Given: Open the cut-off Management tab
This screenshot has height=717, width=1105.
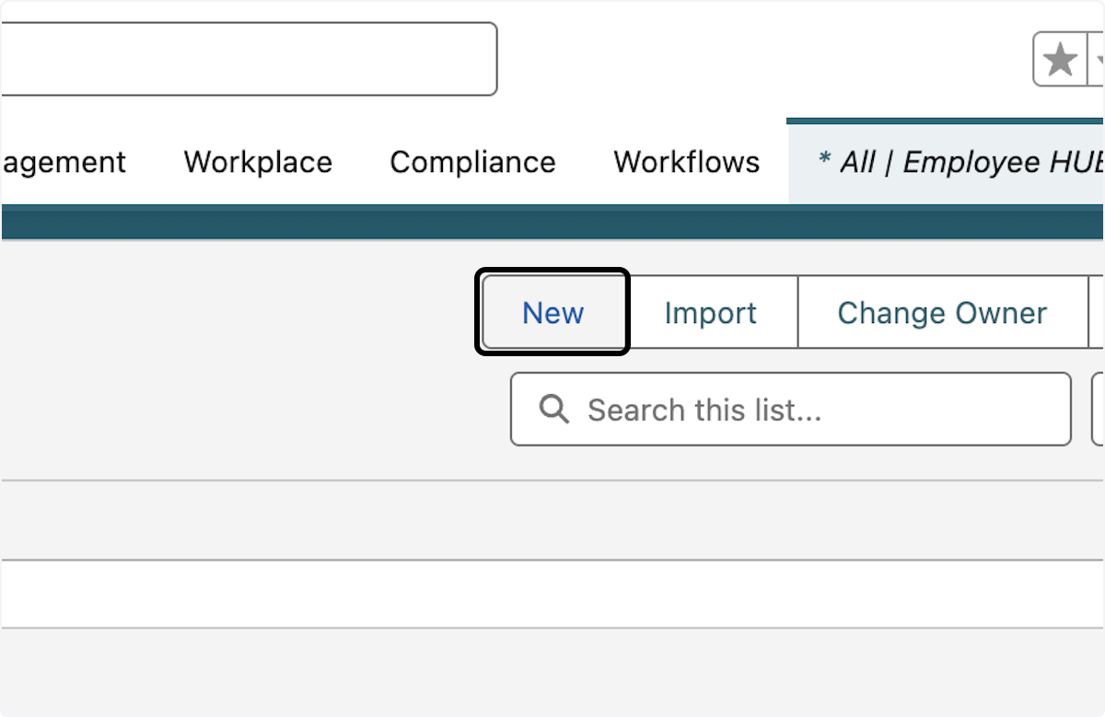Looking at the screenshot, I should pos(63,163).
